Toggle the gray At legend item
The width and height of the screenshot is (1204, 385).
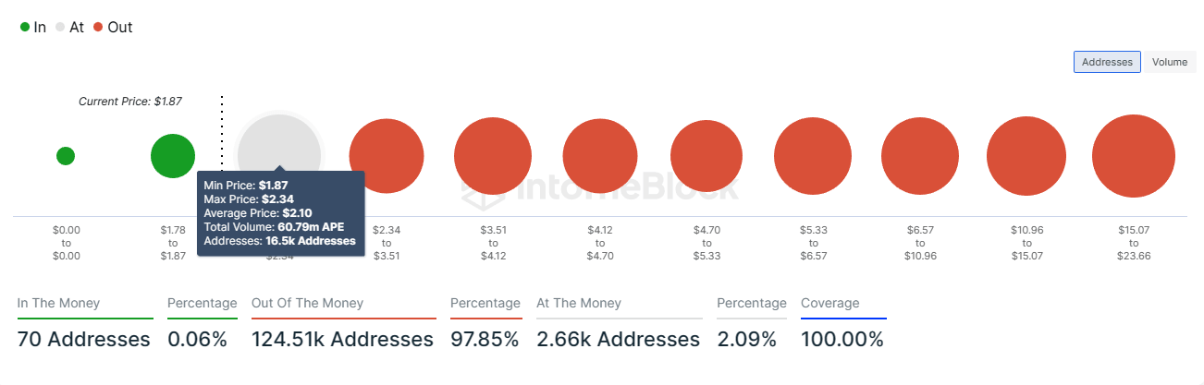pos(69,28)
